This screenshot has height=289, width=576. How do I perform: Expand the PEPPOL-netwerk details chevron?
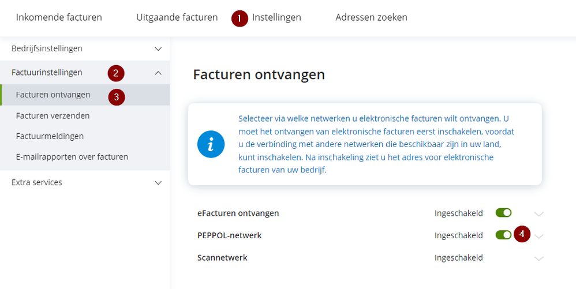click(x=539, y=236)
